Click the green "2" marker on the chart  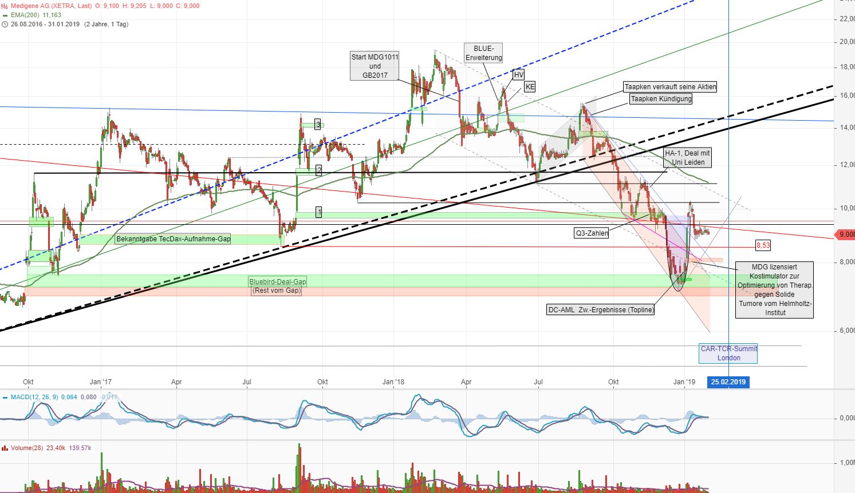pyautogui.click(x=318, y=170)
